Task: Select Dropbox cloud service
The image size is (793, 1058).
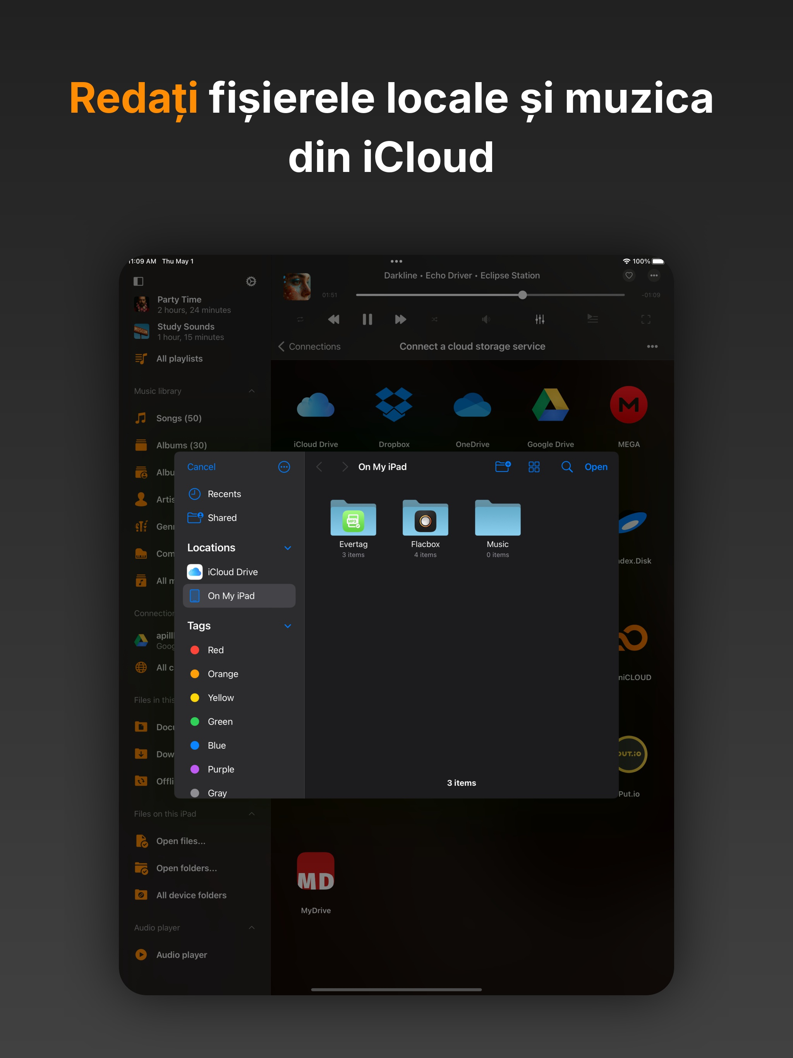Action: [394, 417]
